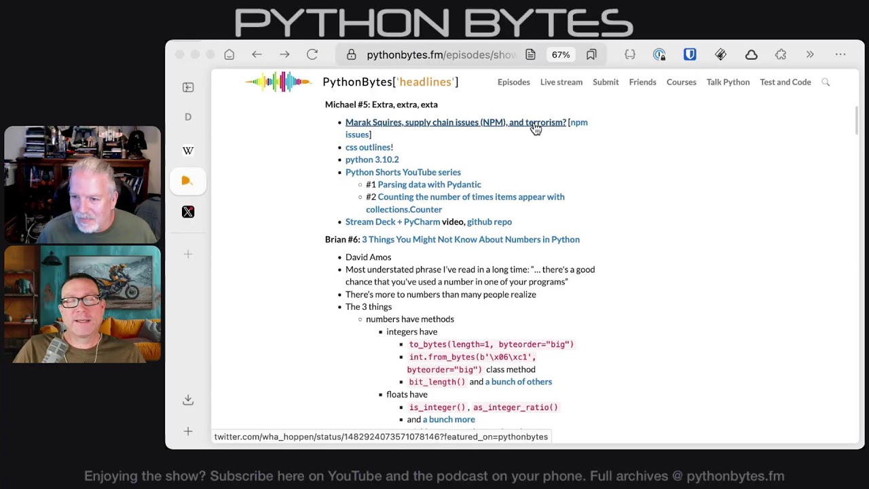Open Marak Squires supply chain issues link

coord(456,122)
